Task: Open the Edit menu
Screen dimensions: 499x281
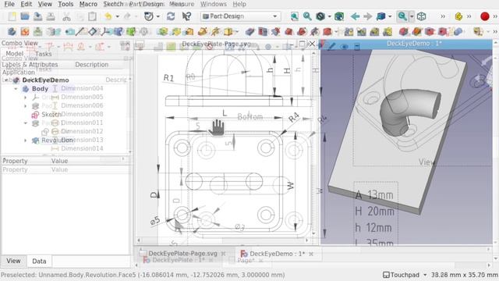Action: (26, 4)
